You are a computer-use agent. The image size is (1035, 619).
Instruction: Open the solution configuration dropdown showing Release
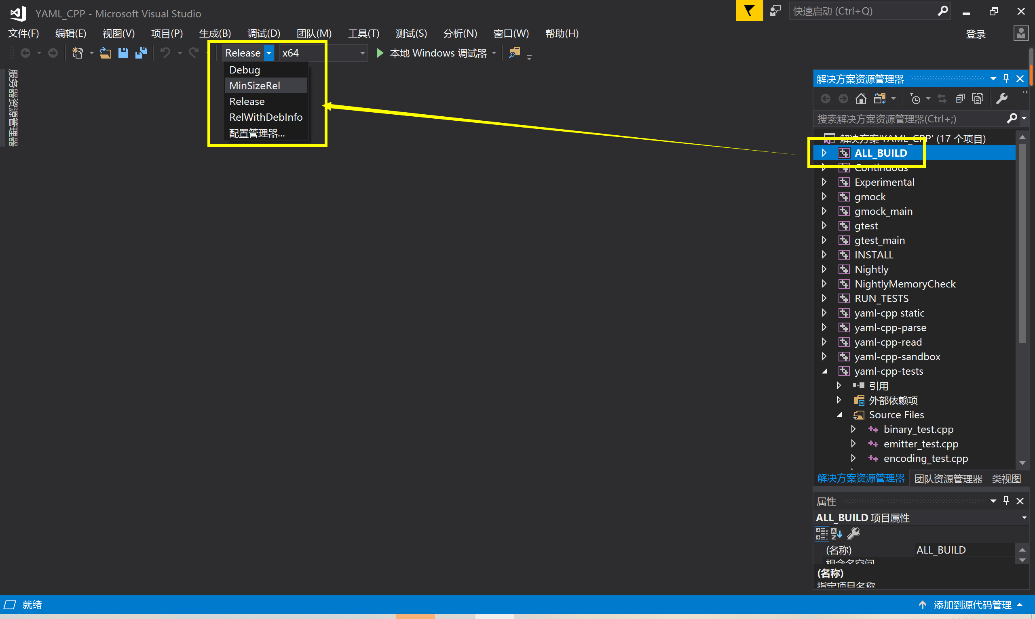268,52
